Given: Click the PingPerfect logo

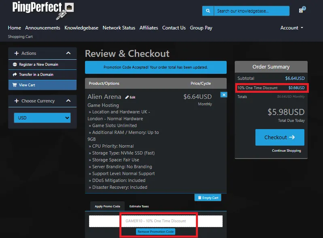Looking at the screenshot, I should point(43,10).
